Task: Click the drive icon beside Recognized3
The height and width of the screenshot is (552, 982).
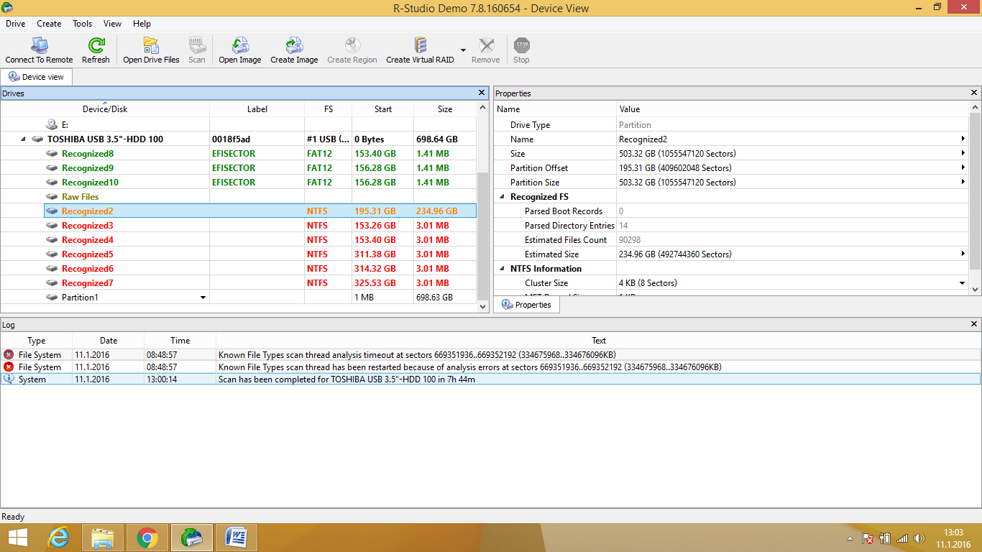Action: pyautogui.click(x=52, y=226)
